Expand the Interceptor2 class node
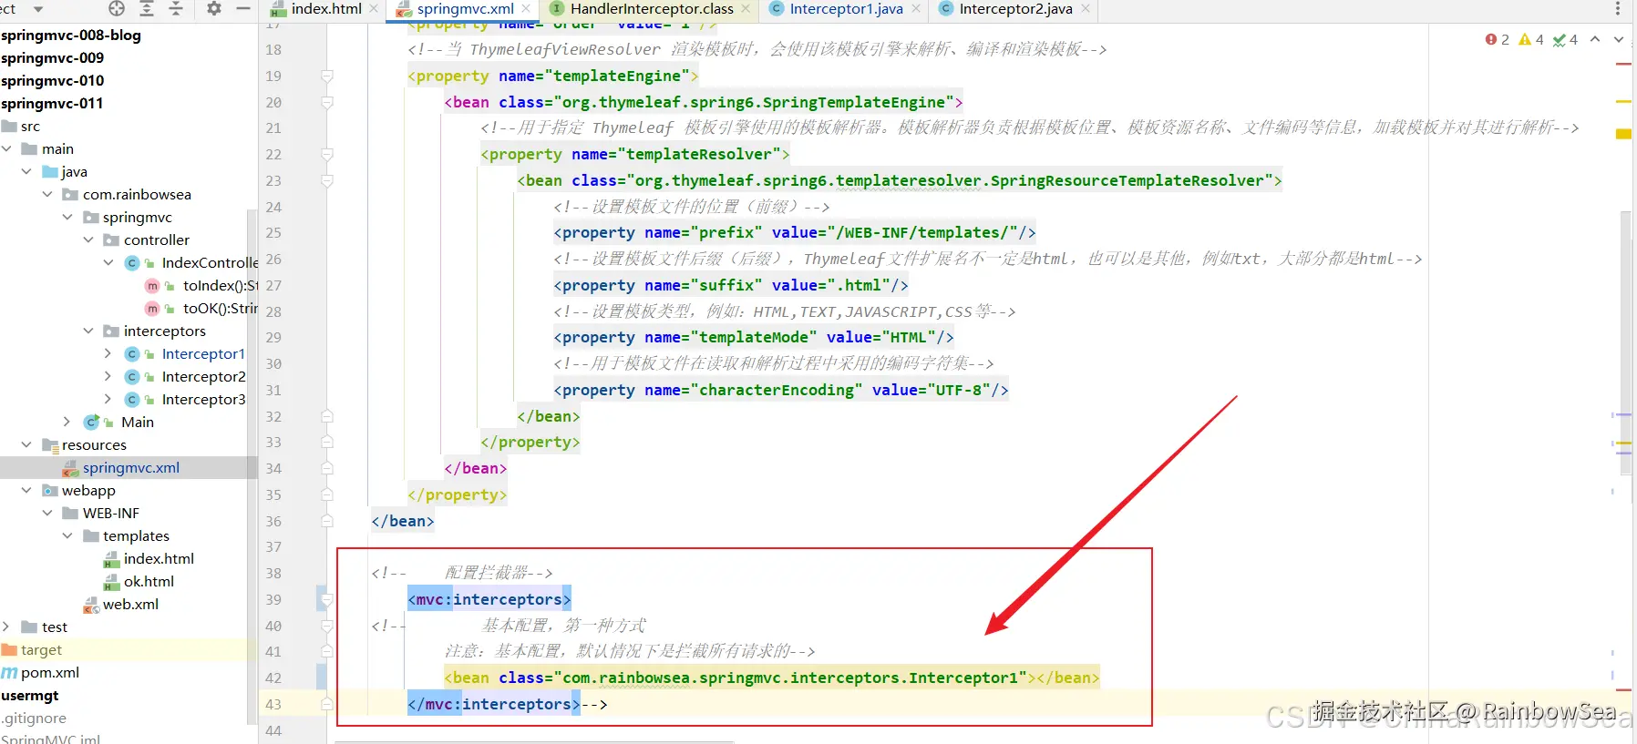This screenshot has width=1637, height=744. point(108,376)
